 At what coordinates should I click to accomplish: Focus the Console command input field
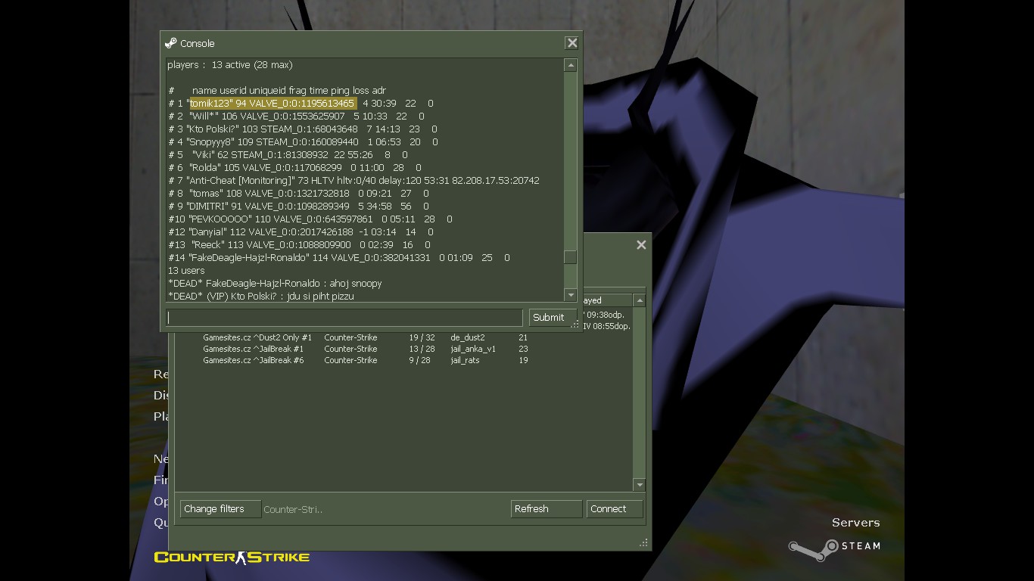(x=344, y=318)
